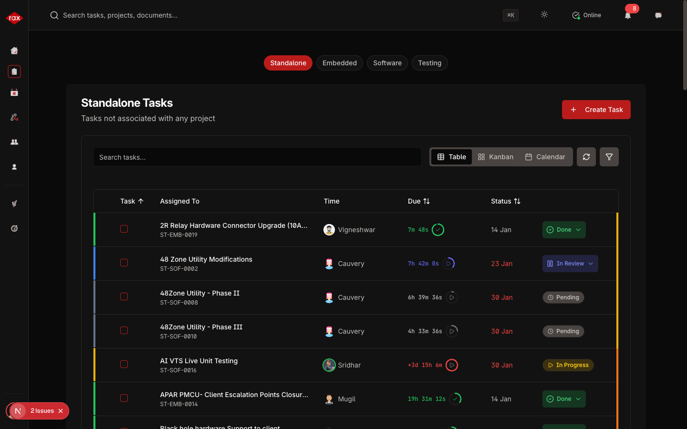Open the filter funnel icon
The height and width of the screenshot is (429, 687).
pos(609,157)
